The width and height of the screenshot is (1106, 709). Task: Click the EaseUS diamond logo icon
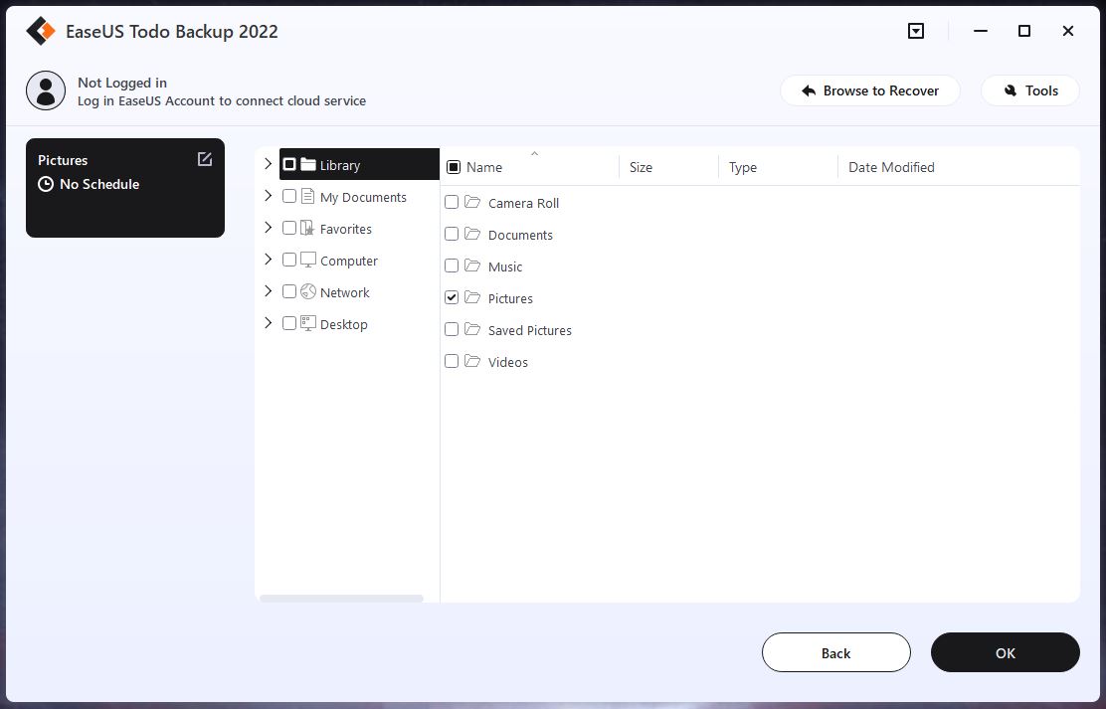[40, 31]
